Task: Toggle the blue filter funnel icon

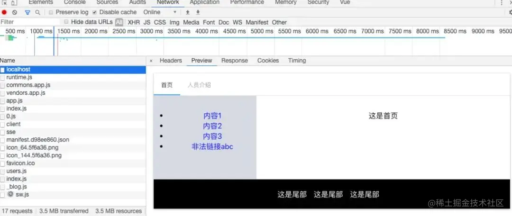Action: point(27,12)
